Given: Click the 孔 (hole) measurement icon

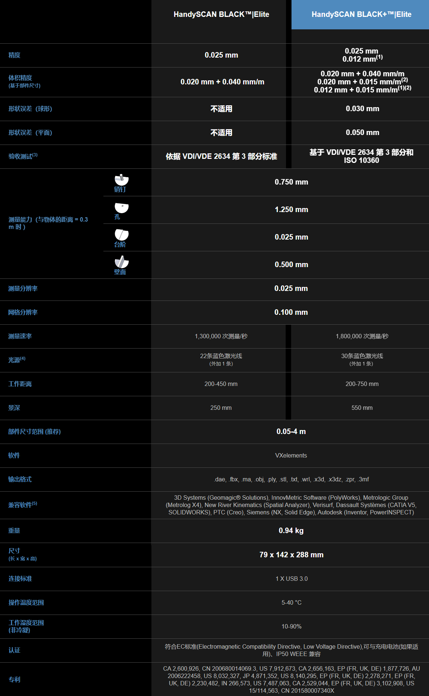Looking at the screenshot, I should tap(121, 208).
